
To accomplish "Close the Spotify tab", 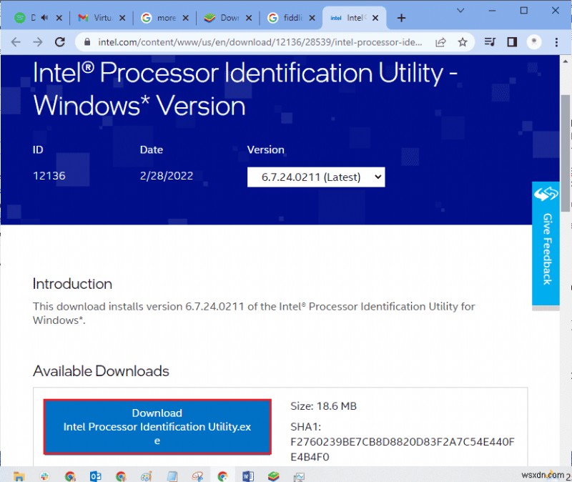I will (59, 18).
